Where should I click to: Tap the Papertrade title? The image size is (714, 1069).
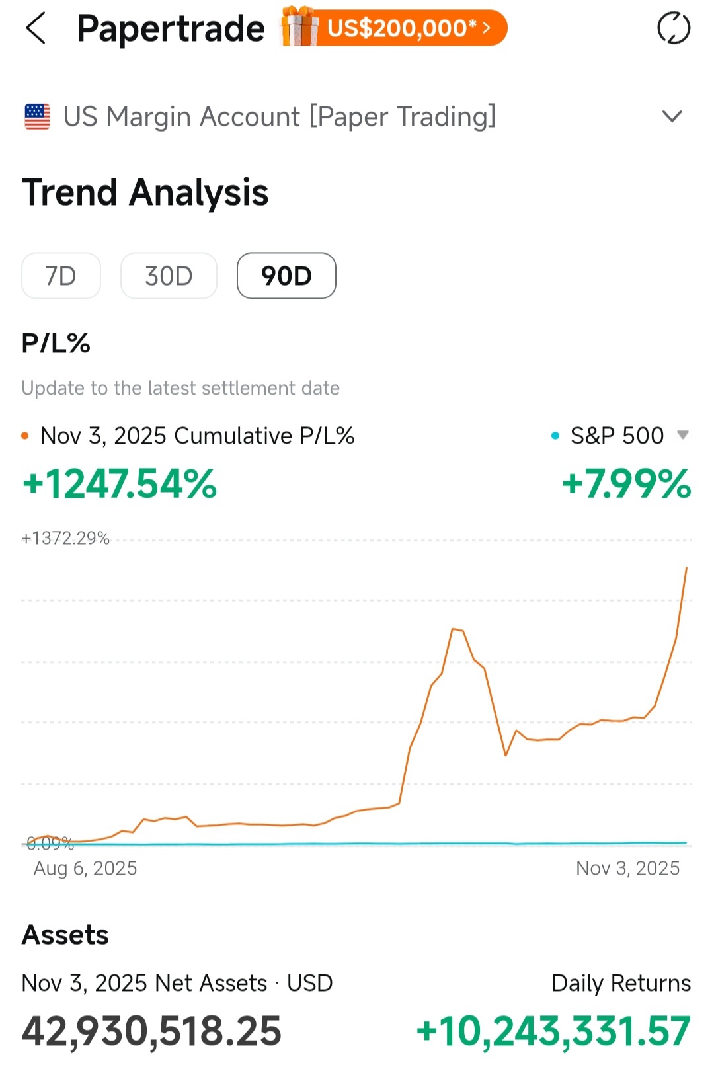[171, 29]
